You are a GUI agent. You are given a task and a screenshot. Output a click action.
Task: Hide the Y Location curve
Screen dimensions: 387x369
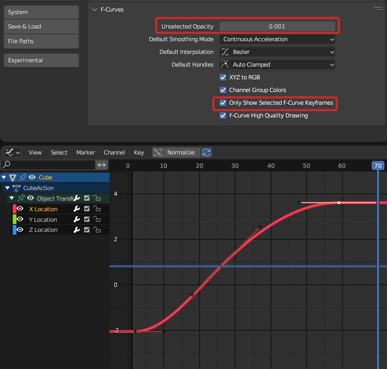pos(20,219)
